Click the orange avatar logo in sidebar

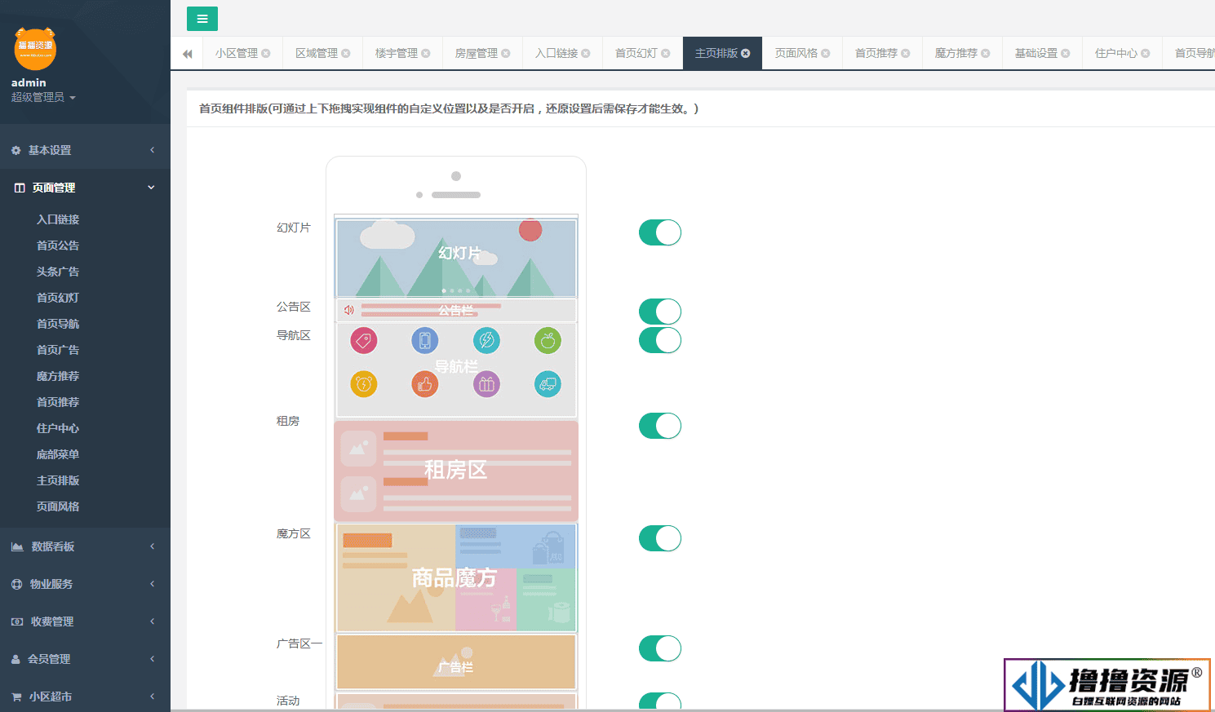[35, 48]
